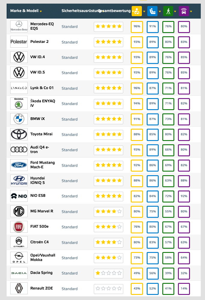Click the Renault logo
The width and height of the screenshot is (205, 300).
(19, 288)
